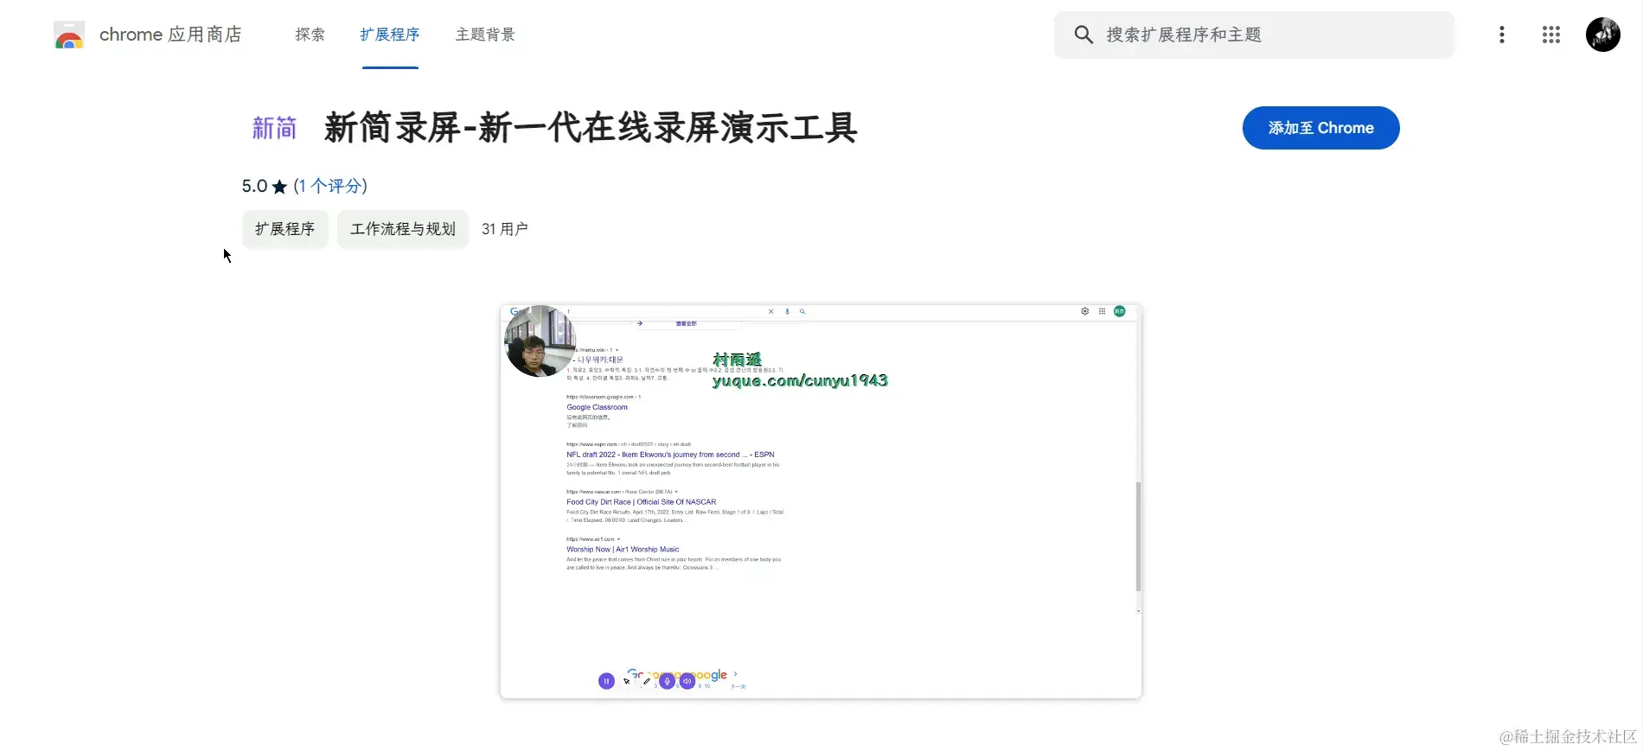Click the extension title 新简录屏-新一代在线录屏演示工具
Screen dimensions: 1643x751
pos(591,128)
